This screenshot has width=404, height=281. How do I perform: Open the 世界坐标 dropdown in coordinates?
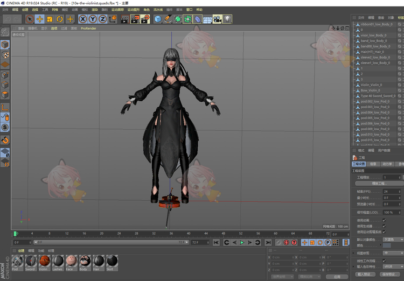tap(282, 277)
